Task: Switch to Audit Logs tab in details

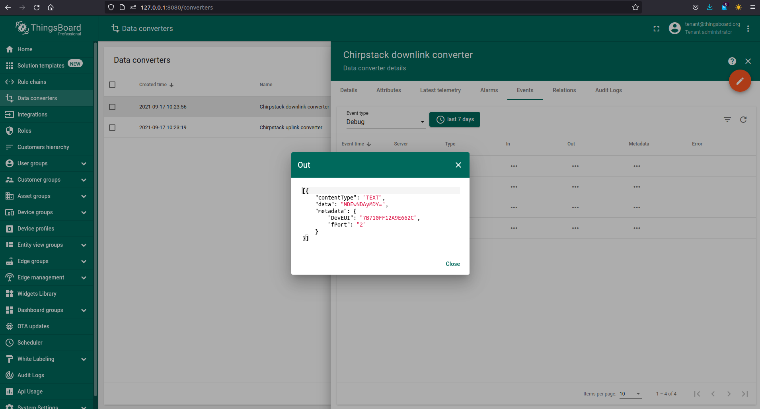Action: pos(608,90)
